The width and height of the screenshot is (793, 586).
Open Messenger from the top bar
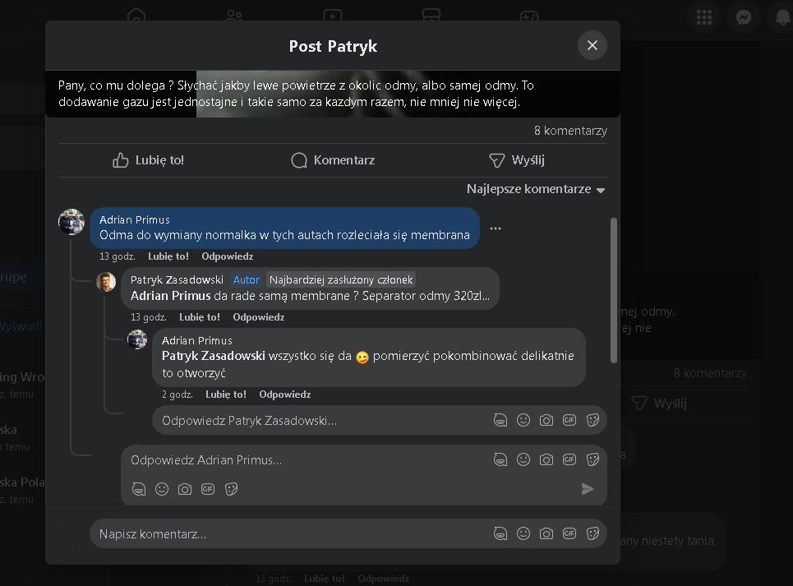coord(744,18)
